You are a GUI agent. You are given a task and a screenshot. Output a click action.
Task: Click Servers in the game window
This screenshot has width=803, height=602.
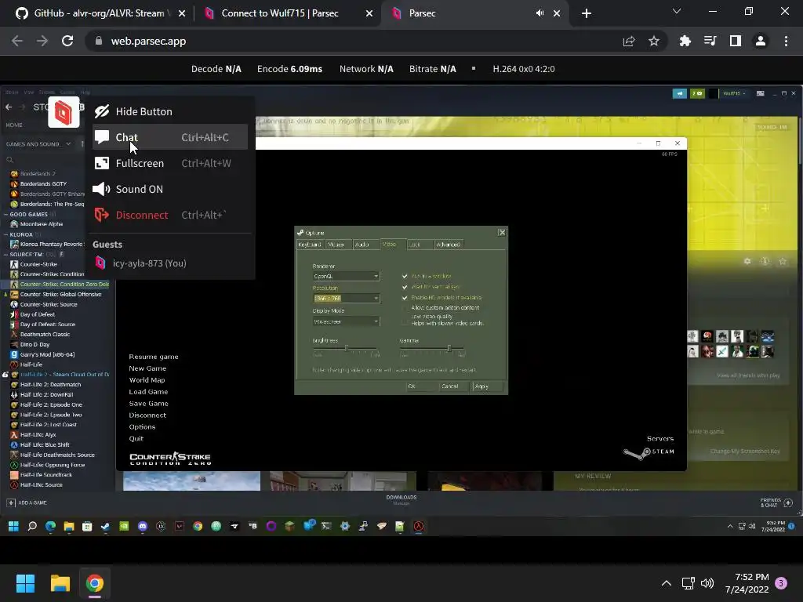tap(660, 439)
